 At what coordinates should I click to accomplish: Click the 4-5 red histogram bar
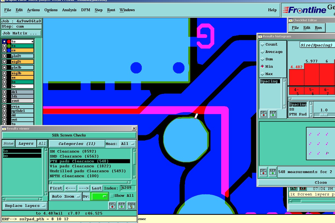pyautogui.click(x=297, y=77)
